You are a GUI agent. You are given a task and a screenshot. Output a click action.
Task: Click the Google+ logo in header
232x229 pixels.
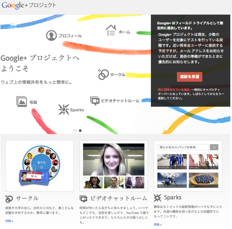click(x=29, y=5)
